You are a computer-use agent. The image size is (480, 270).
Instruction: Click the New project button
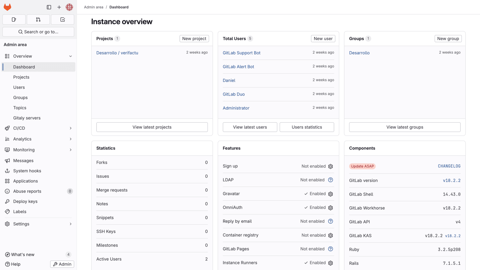click(x=194, y=39)
